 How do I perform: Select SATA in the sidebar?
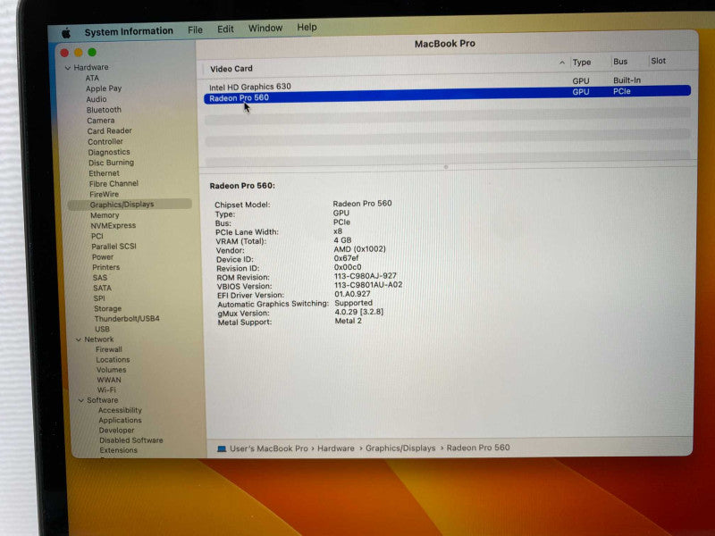102,288
